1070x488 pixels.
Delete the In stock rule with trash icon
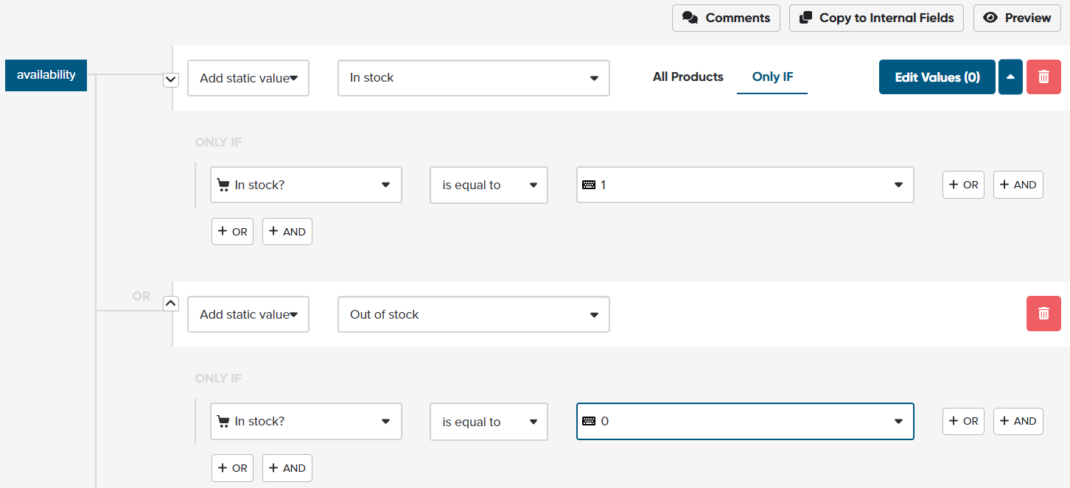[x=1043, y=77]
